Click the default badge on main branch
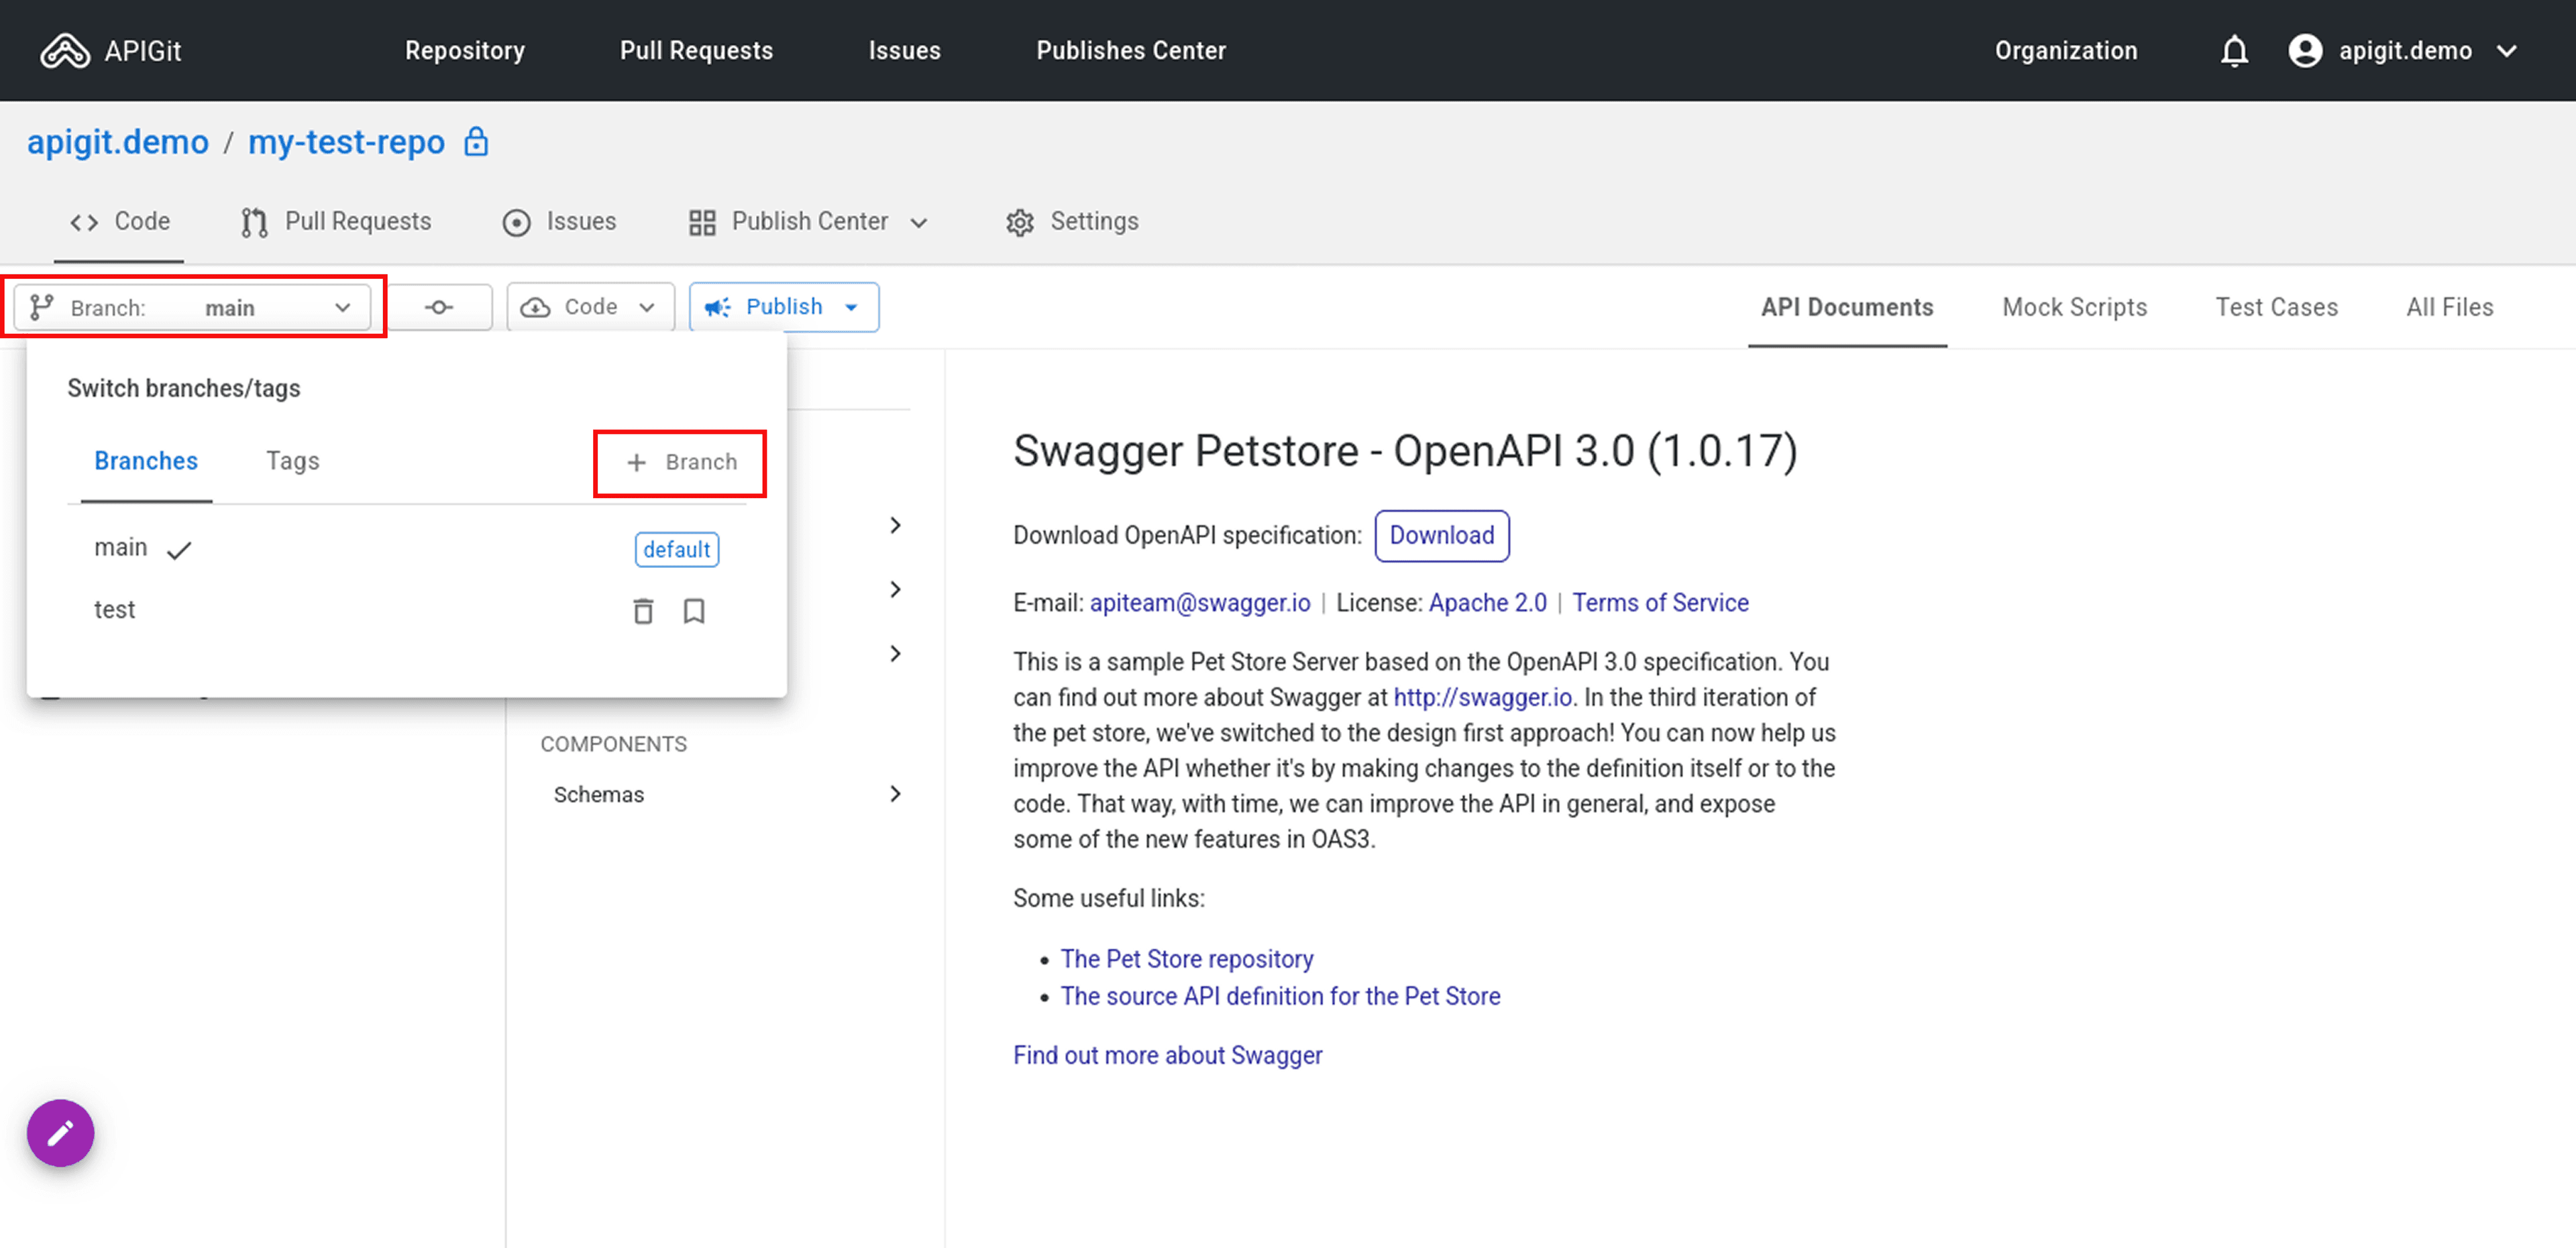 pos(676,549)
